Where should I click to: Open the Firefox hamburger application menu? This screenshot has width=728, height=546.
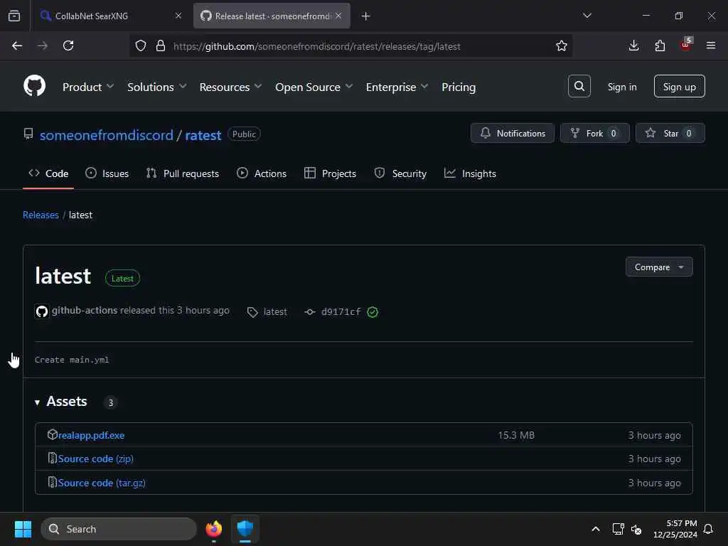coord(711,45)
